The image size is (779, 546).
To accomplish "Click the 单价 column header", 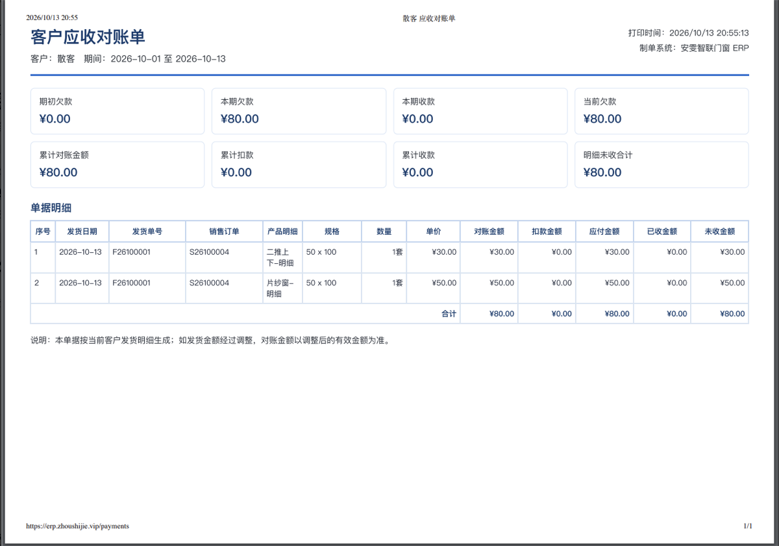I will click(434, 231).
